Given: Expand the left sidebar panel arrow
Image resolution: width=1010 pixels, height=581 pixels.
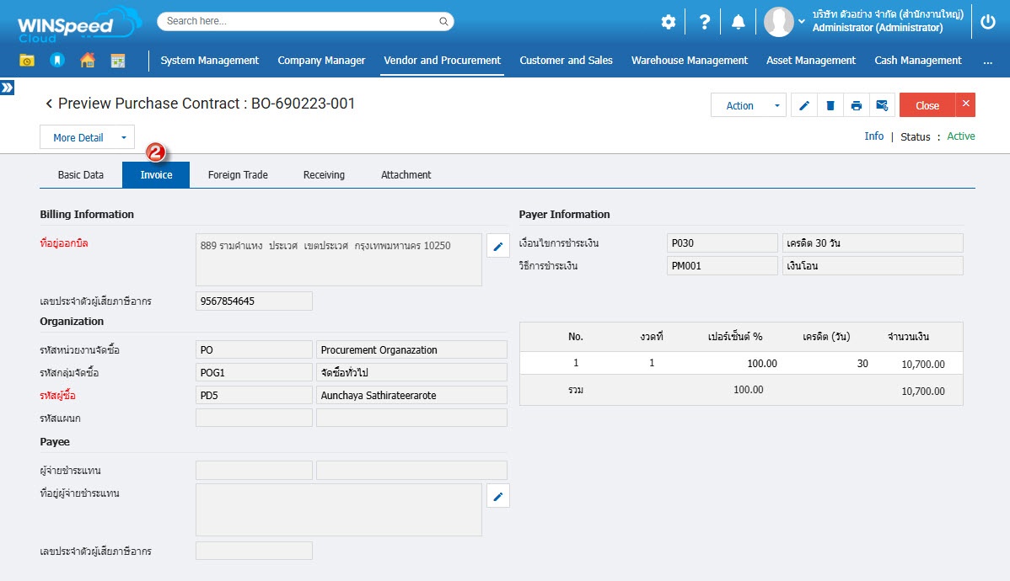Looking at the screenshot, I should (8, 88).
